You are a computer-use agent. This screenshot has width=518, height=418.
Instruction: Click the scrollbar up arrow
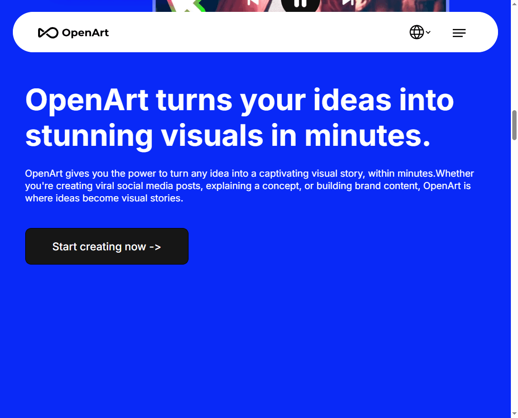click(x=514, y=4)
